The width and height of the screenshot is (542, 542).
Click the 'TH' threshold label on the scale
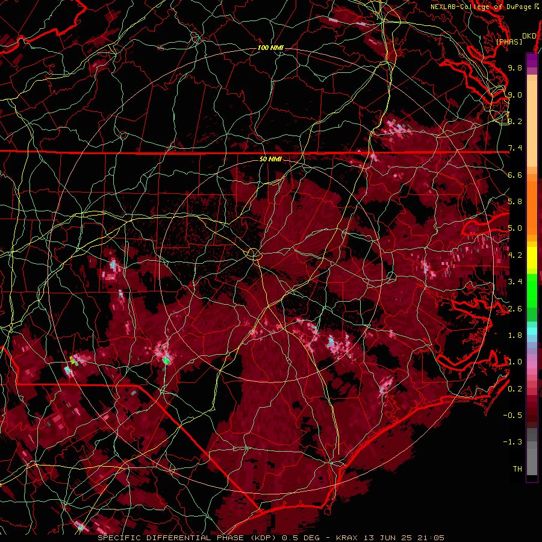pos(517,469)
